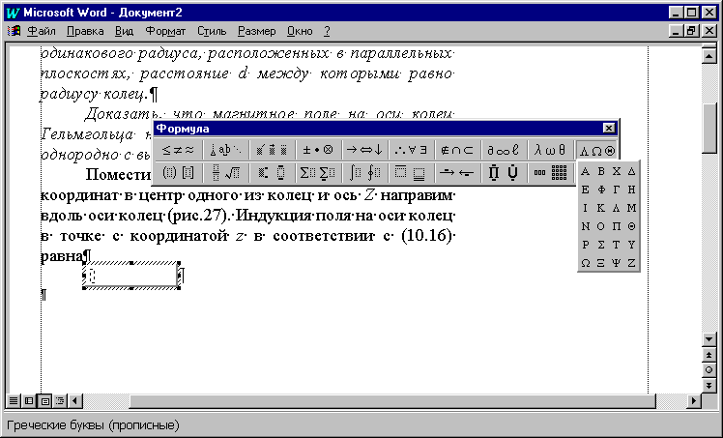Open the fence templates palette (brackets)
Screen dimensions: 723x438
point(179,173)
